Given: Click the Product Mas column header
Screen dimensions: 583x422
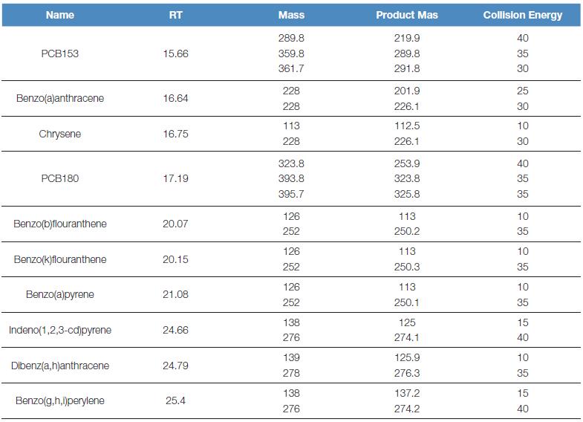Looking at the screenshot, I should 406,15.
